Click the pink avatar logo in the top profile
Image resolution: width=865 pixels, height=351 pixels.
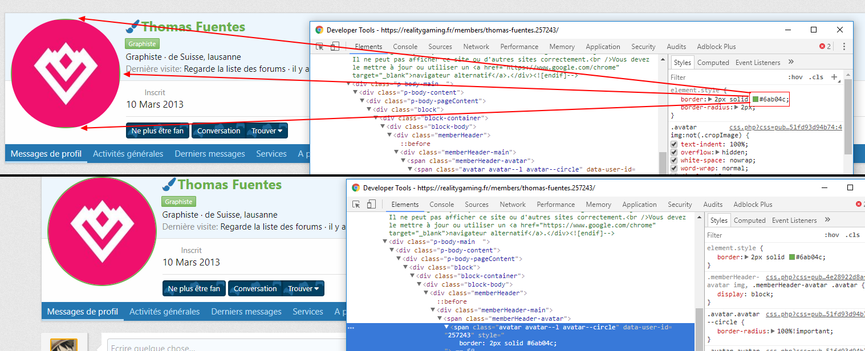[x=66, y=73]
